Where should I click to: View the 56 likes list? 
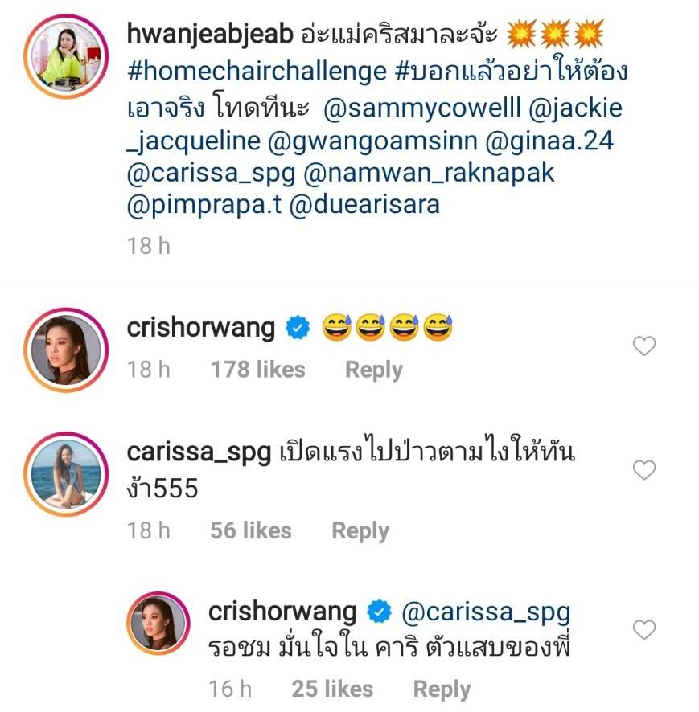251,530
